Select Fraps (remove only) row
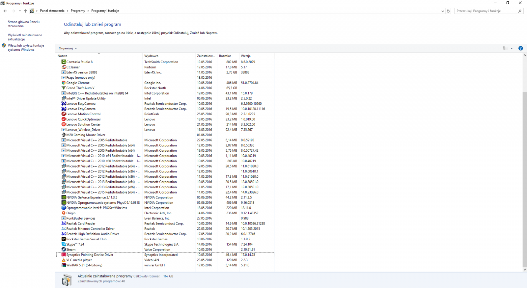The image size is (527, 288). [x=165, y=78]
